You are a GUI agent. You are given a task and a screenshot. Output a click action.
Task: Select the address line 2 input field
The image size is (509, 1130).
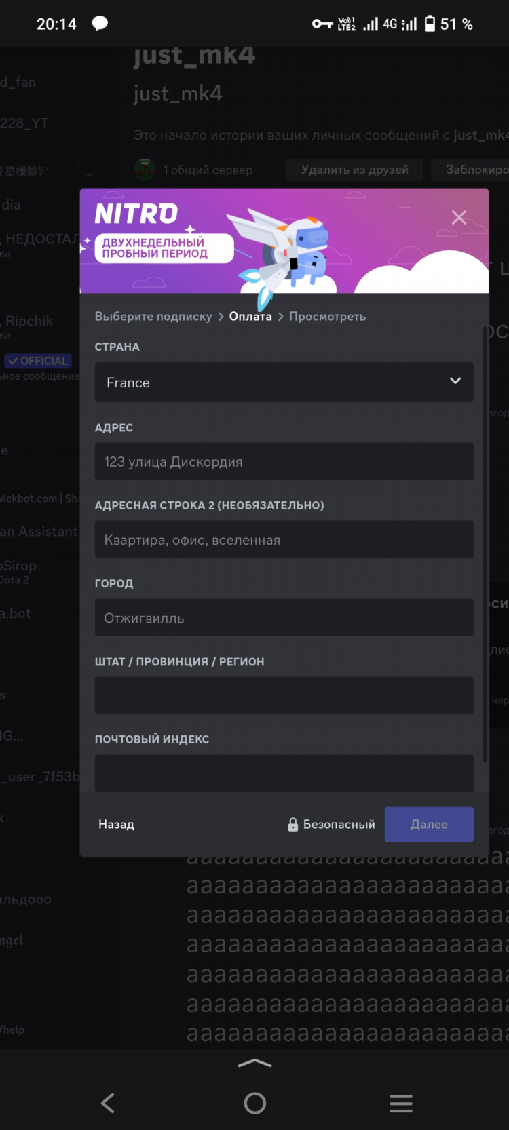(x=284, y=539)
